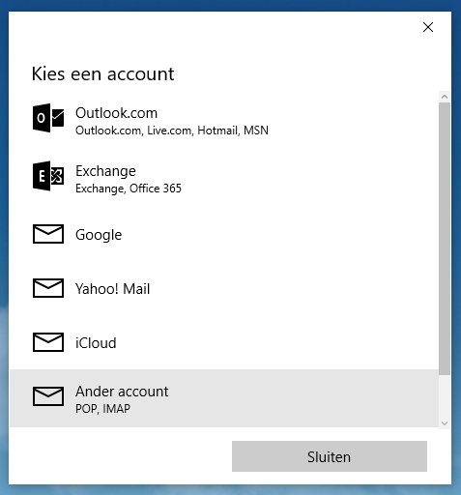Click the Exchange logo icon

48,176
